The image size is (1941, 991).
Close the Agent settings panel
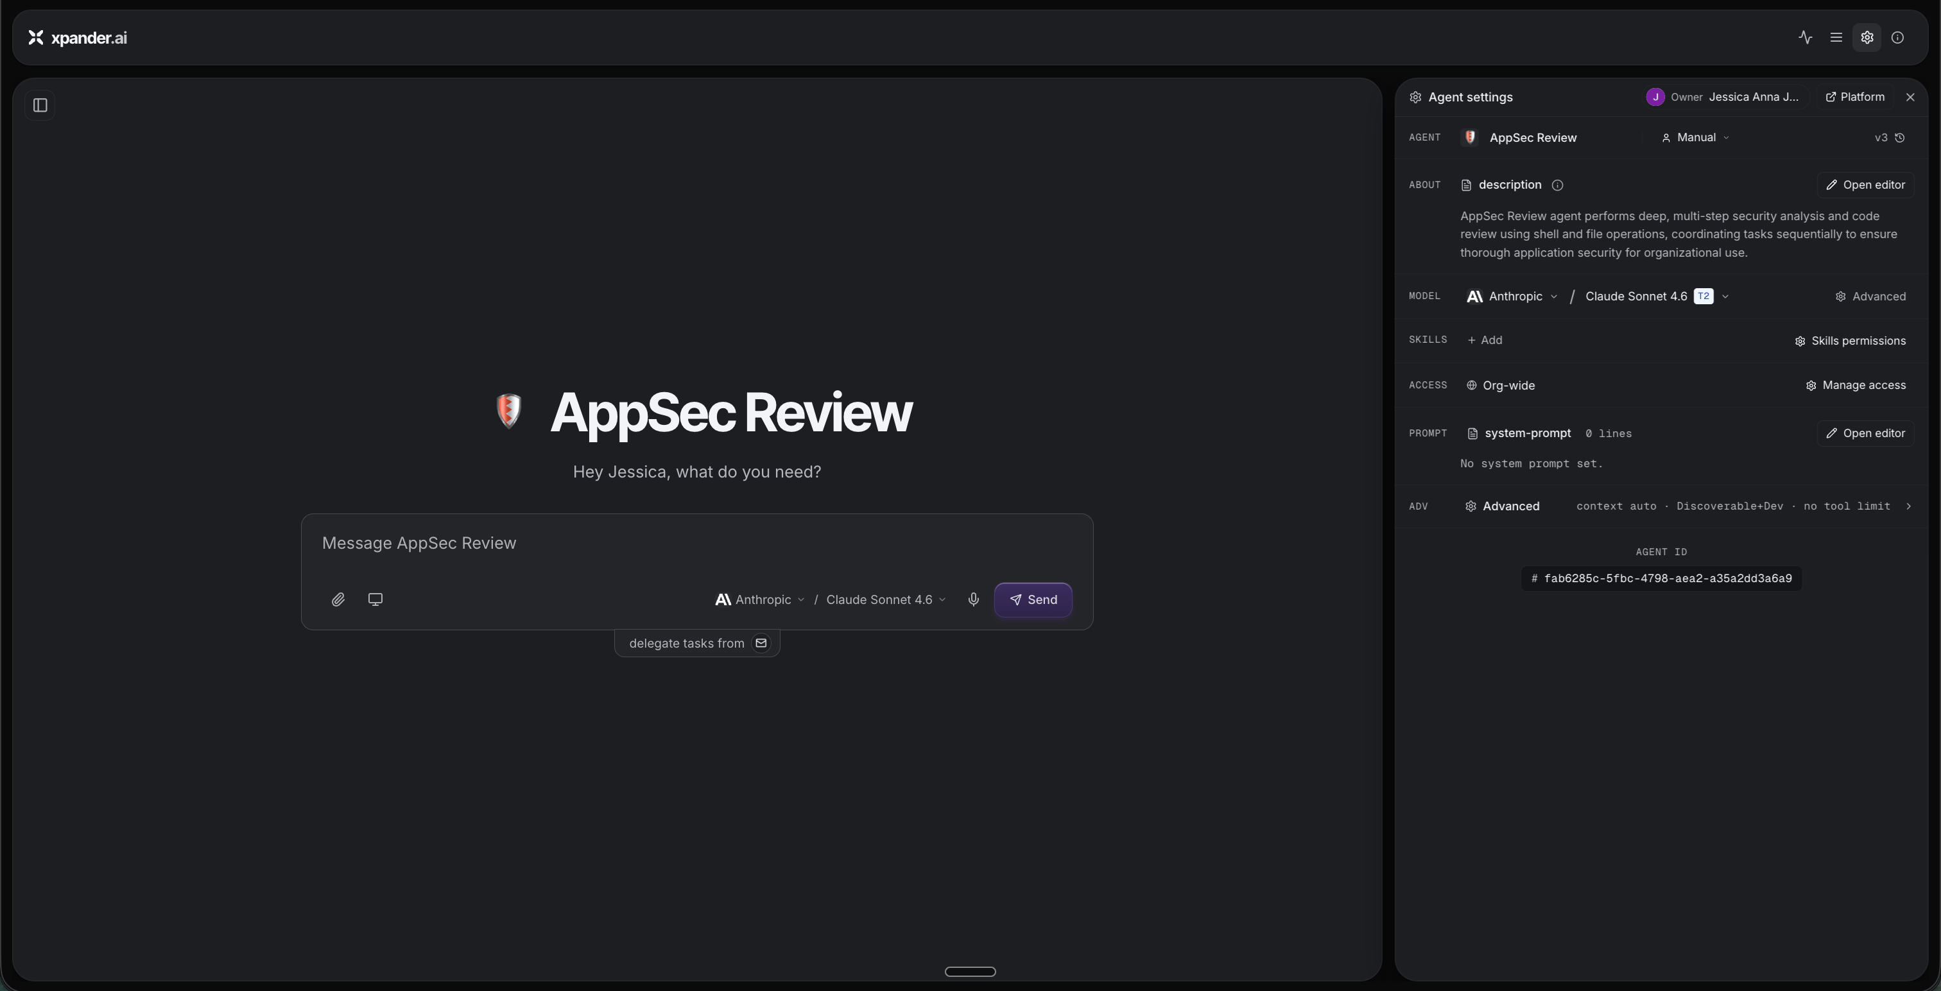1910,97
